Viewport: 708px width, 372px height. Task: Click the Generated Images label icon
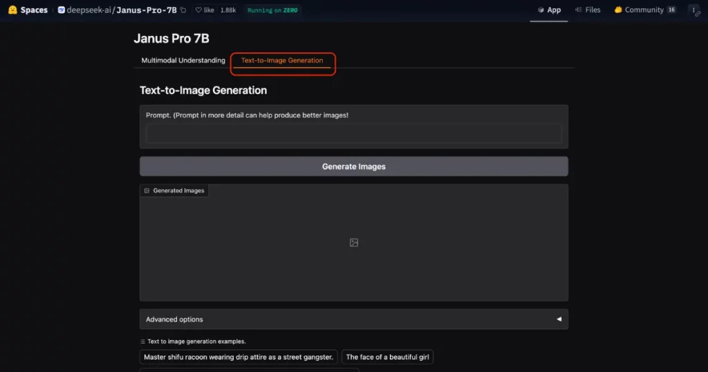click(147, 191)
